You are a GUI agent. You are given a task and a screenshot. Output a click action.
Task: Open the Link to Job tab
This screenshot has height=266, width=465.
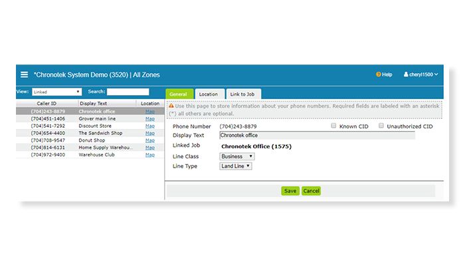pos(242,94)
